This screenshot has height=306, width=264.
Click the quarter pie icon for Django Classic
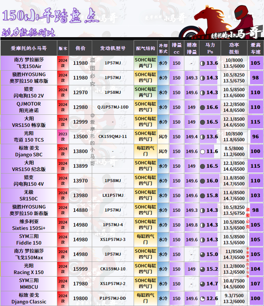coord(203,299)
